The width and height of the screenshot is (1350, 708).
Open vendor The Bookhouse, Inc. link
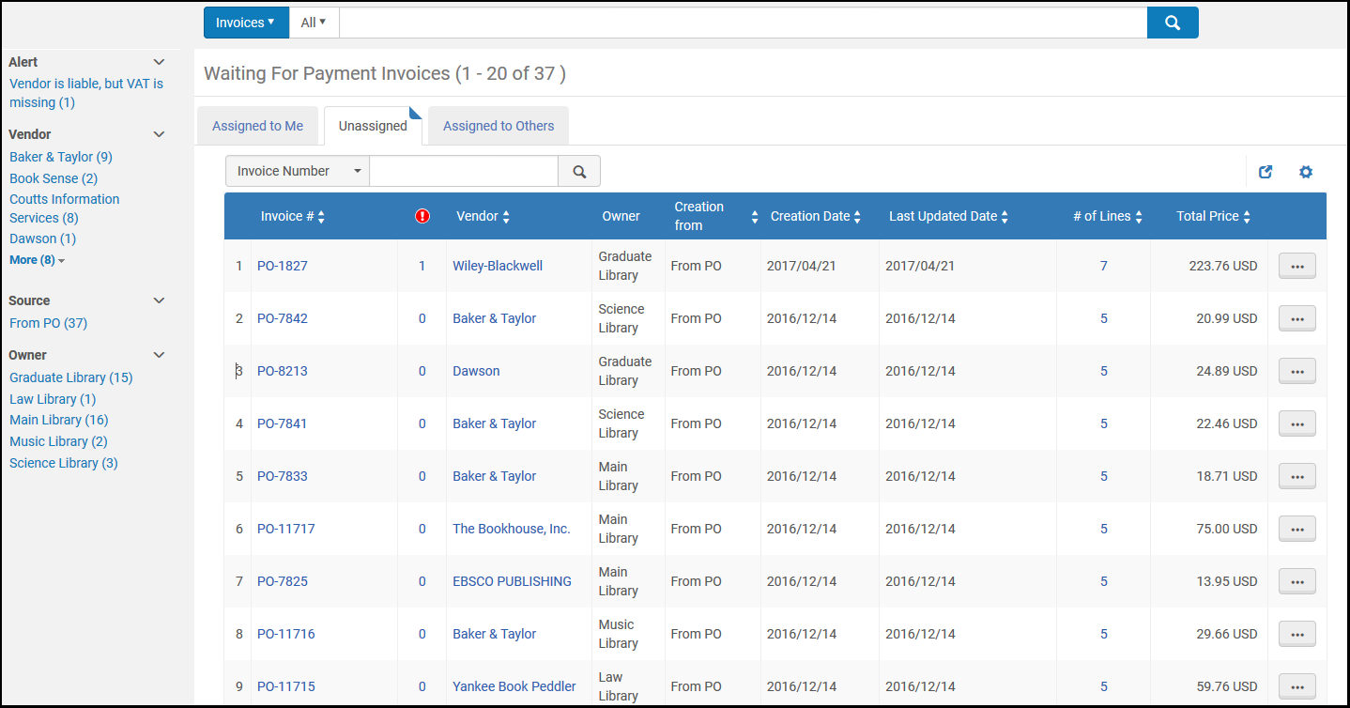click(x=512, y=529)
